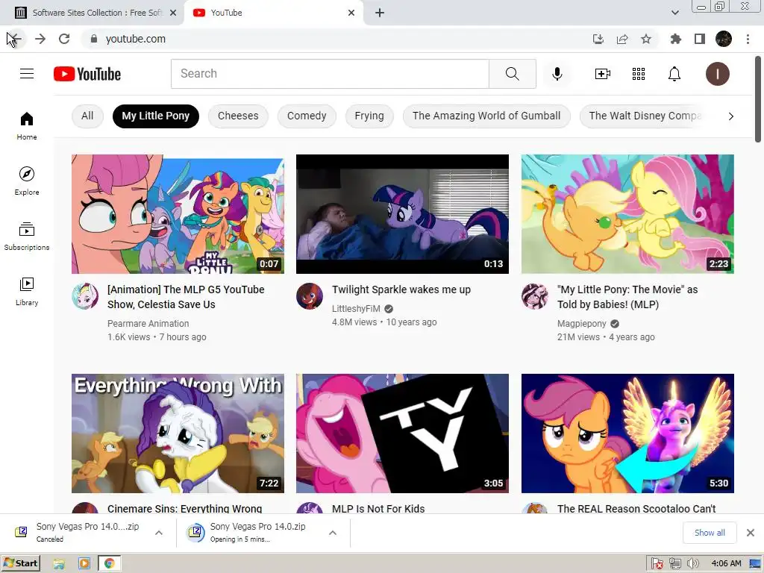Select the Frying filter chip

(x=369, y=116)
